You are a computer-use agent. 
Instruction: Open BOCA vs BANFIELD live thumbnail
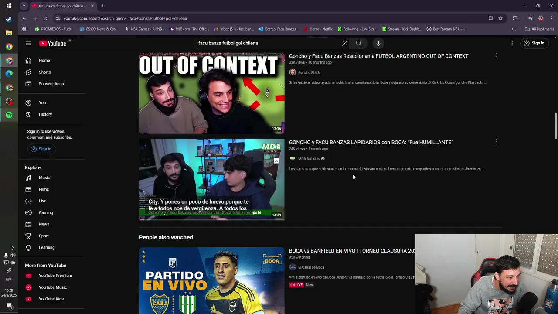coord(211,280)
